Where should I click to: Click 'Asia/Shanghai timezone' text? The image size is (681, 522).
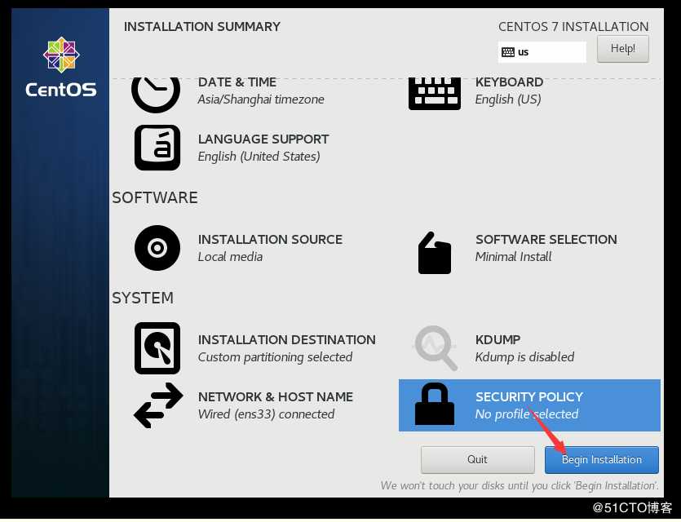click(261, 100)
